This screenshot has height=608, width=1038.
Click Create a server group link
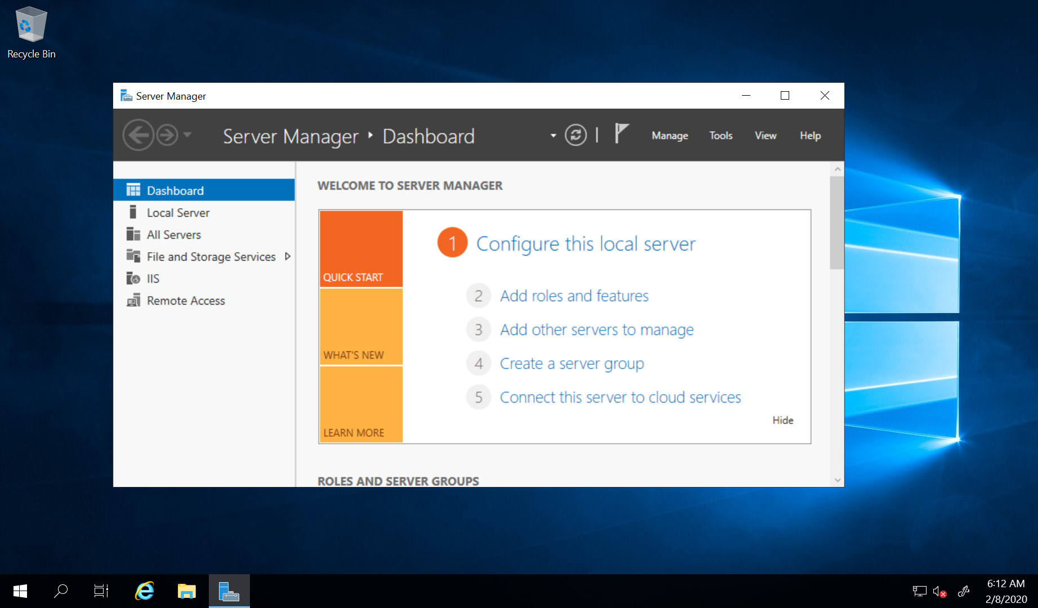click(x=572, y=364)
